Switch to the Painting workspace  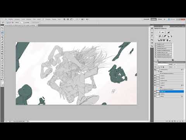pyautogui.click(x=160, y=19)
